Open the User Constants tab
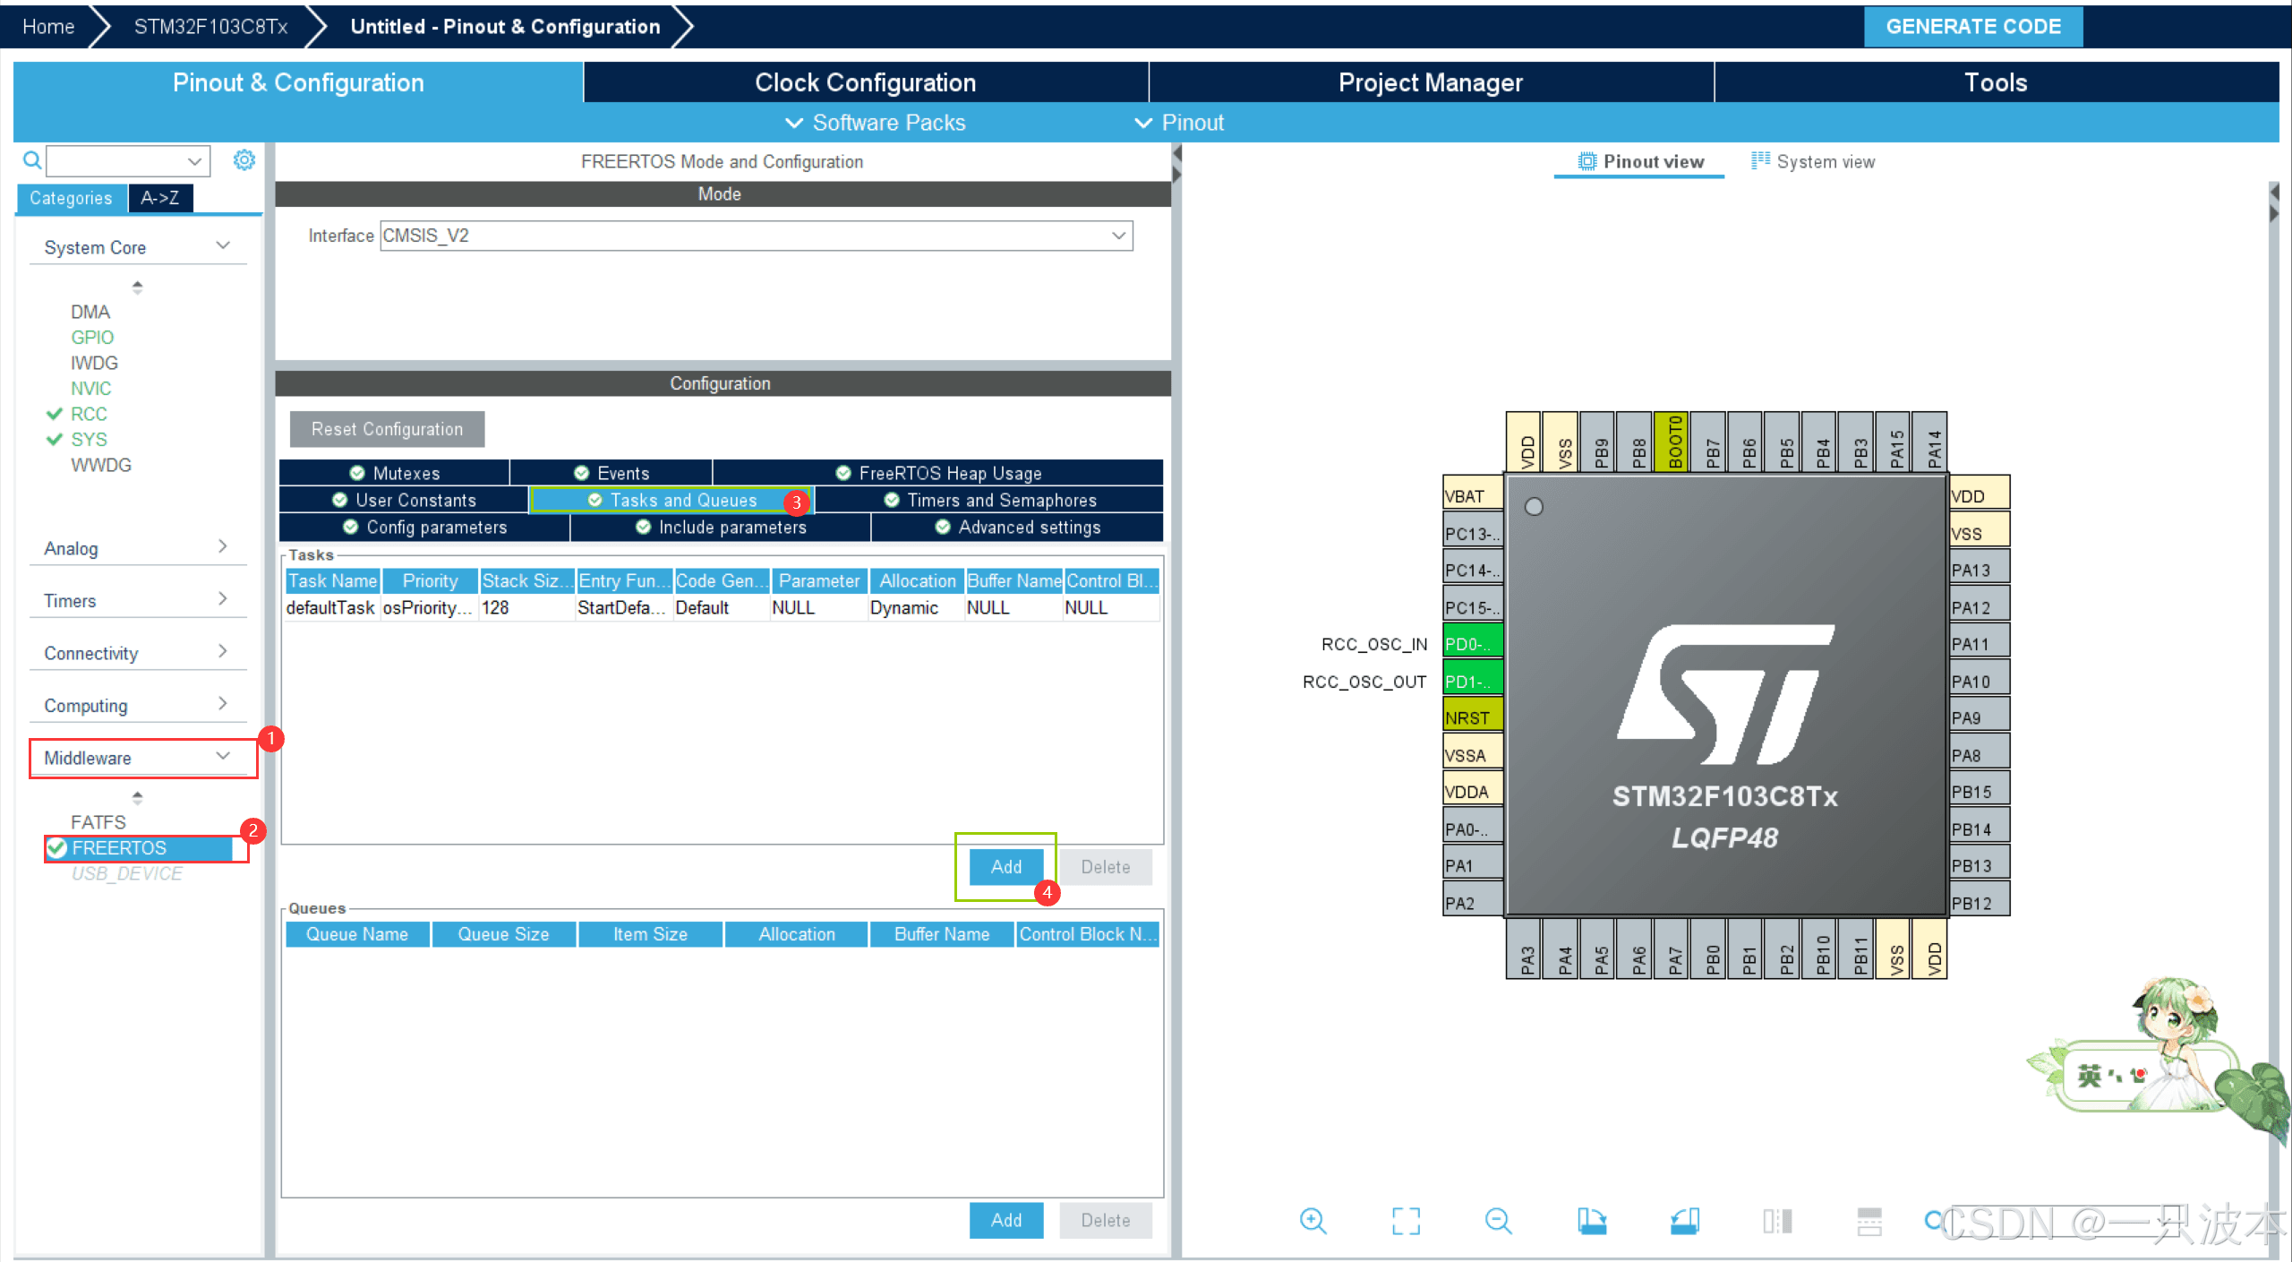 coord(404,500)
